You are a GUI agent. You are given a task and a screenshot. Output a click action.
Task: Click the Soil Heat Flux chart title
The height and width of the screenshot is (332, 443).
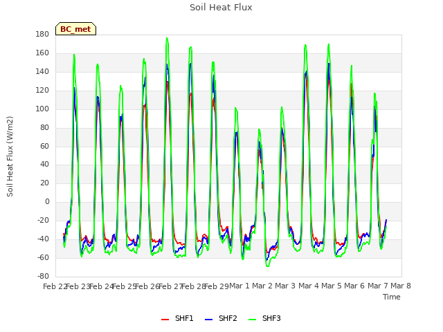point(221,8)
